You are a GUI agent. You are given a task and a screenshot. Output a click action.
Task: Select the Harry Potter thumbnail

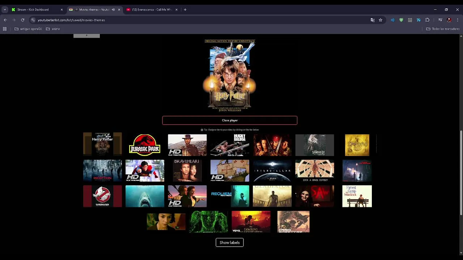pyautogui.click(x=102, y=145)
